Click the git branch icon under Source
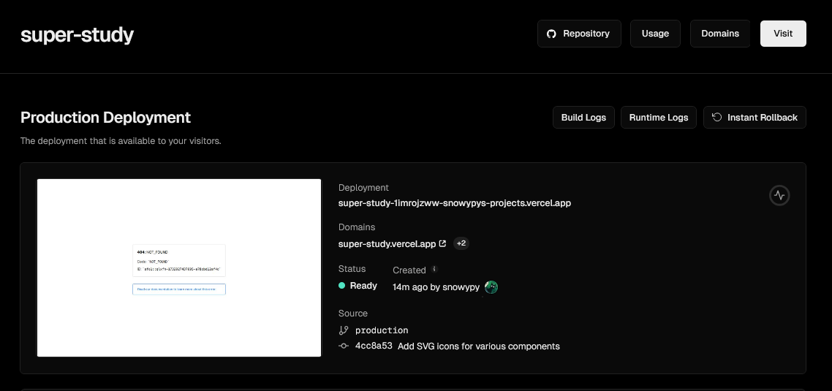Viewport: 832px width, 391px height. click(x=344, y=330)
